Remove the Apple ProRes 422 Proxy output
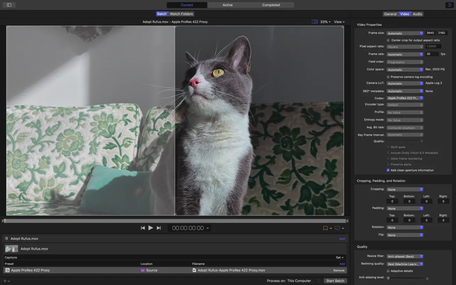 [339, 270]
